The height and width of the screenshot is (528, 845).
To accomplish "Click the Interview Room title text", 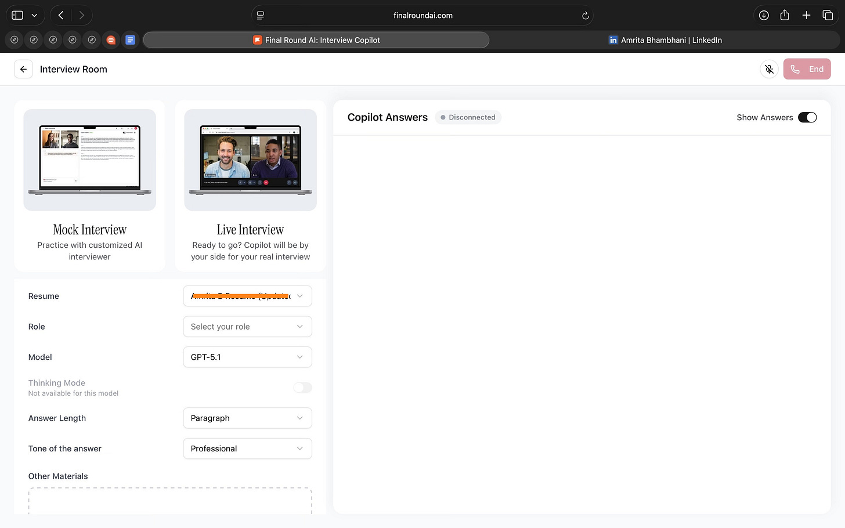I will (73, 69).
